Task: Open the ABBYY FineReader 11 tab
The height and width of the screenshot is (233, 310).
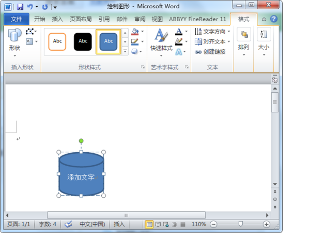Action: pos(197,19)
